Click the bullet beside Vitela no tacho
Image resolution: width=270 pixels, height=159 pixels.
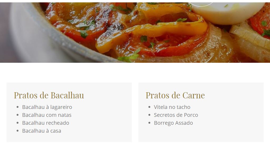pyautogui.click(x=149, y=107)
